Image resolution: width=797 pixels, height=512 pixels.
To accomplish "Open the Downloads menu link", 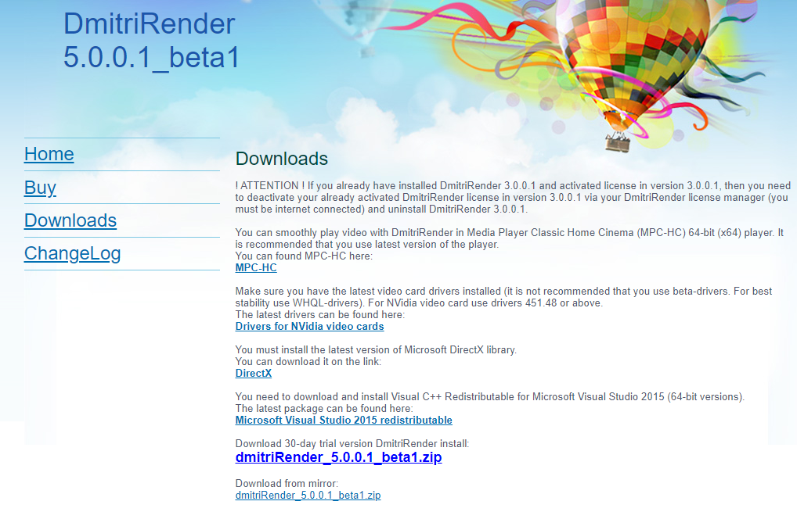I will 70,220.
